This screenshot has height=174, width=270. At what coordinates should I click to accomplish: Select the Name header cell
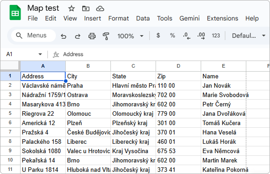coord(224,76)
